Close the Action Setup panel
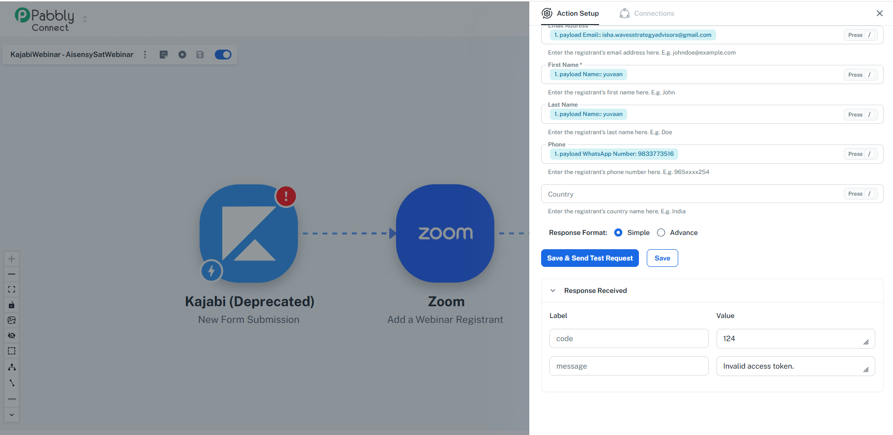Screen dimensions: 893x435 tap(880, 13)
